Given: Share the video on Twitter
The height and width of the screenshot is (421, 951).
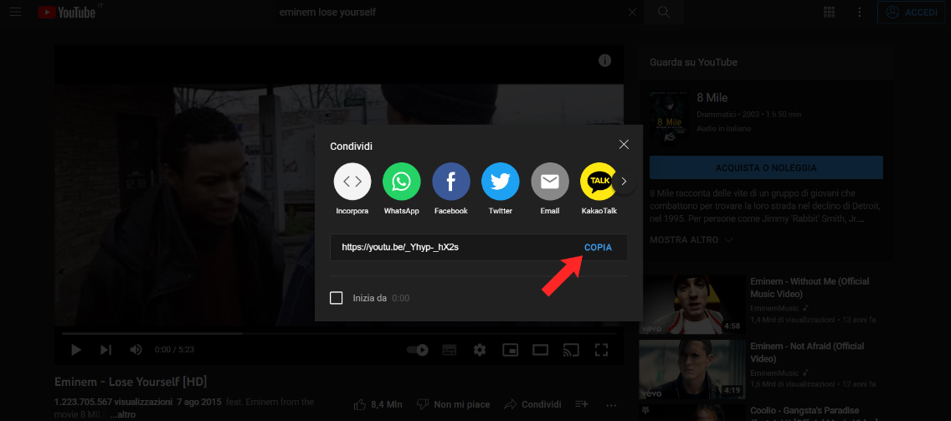Looking at the screenshot, I should click(x=501, y=187).
